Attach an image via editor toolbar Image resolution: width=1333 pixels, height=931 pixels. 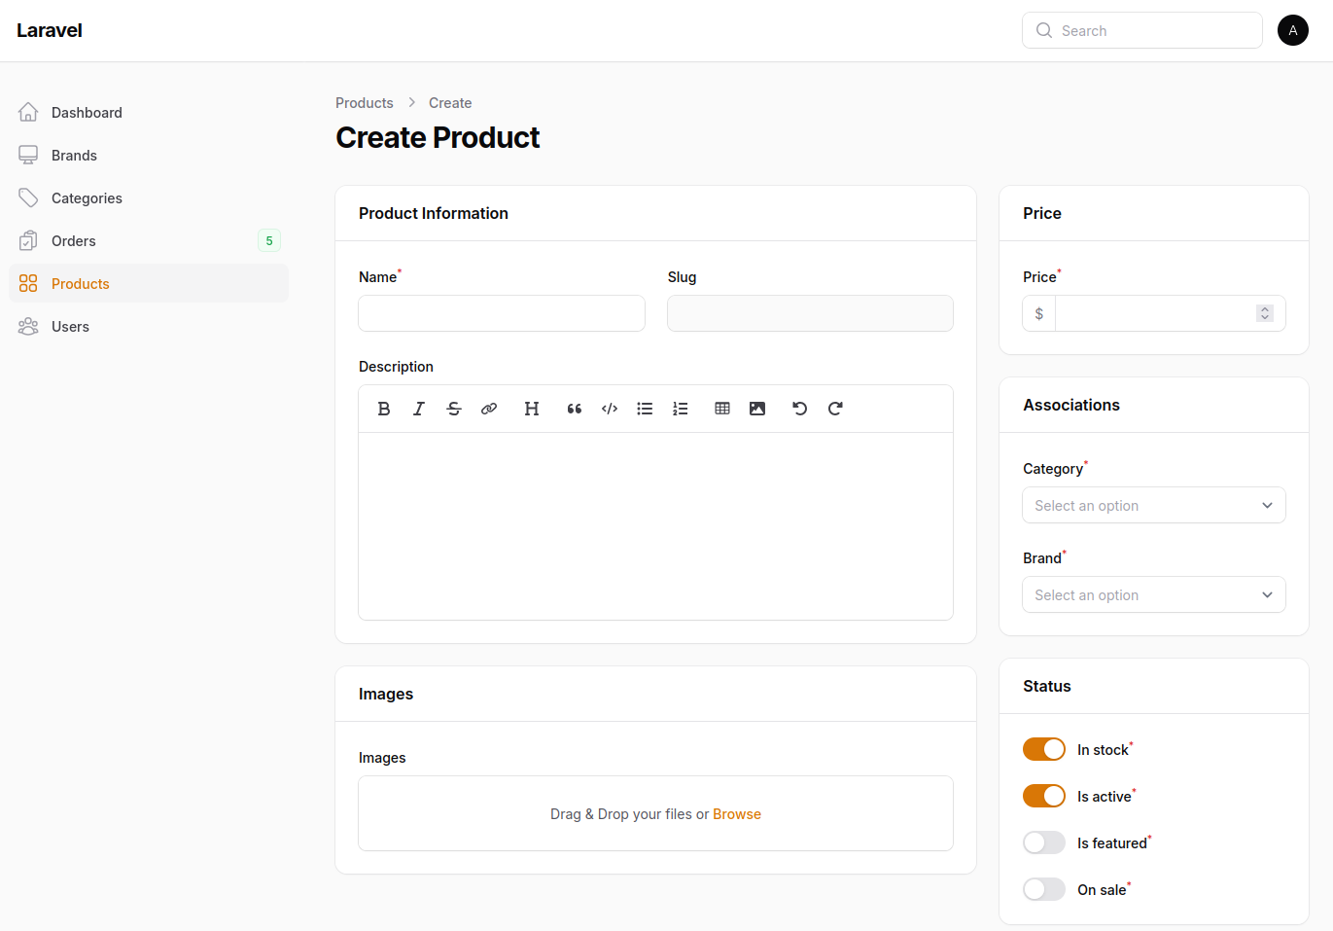tap(757, 409)
